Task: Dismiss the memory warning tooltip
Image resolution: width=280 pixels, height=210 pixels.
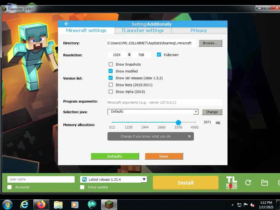Action: pos(189,136)
